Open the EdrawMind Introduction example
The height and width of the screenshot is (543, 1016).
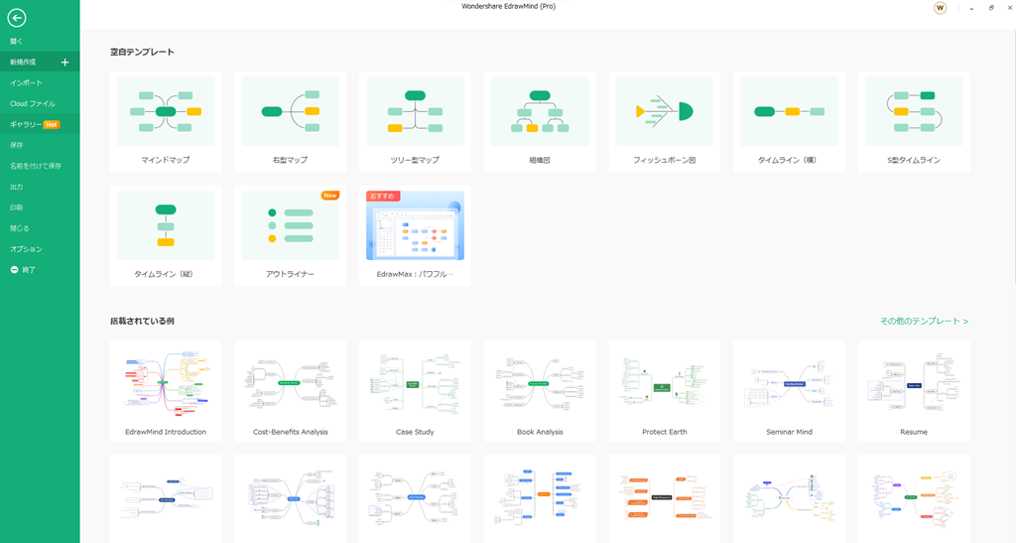pyautogui.click(x=166, y=391)
